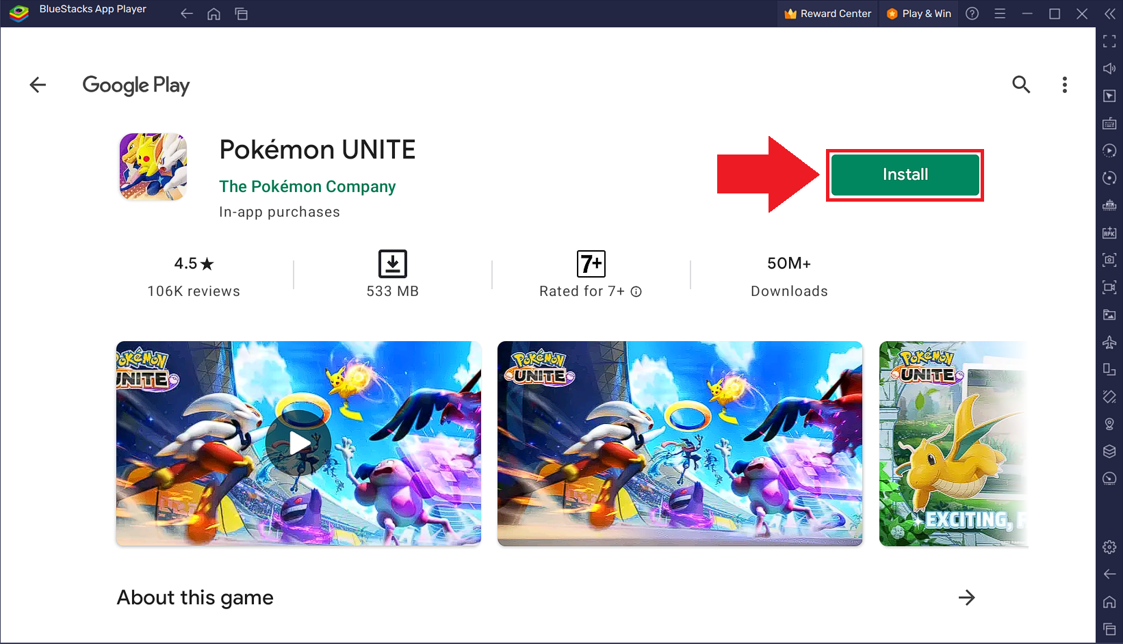Open the volume control icon
1123x644 pixels.
click(1110, 68)
